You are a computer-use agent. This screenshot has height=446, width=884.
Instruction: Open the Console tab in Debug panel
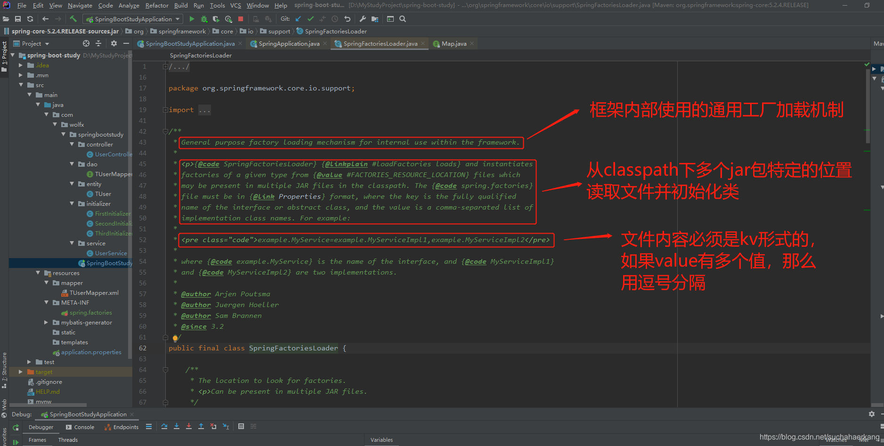(x=80, y=427)
